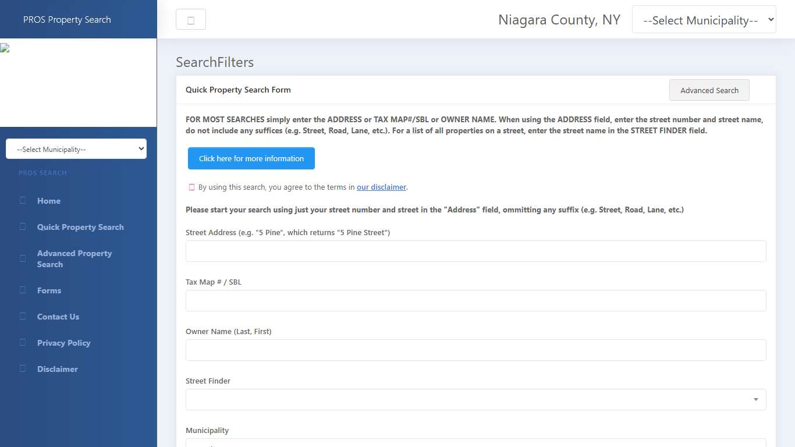This screenshot has height=447, width=795.
Task: Open the Select Municipality dropdown in the sidebar
Action: (x=76, y=148)
